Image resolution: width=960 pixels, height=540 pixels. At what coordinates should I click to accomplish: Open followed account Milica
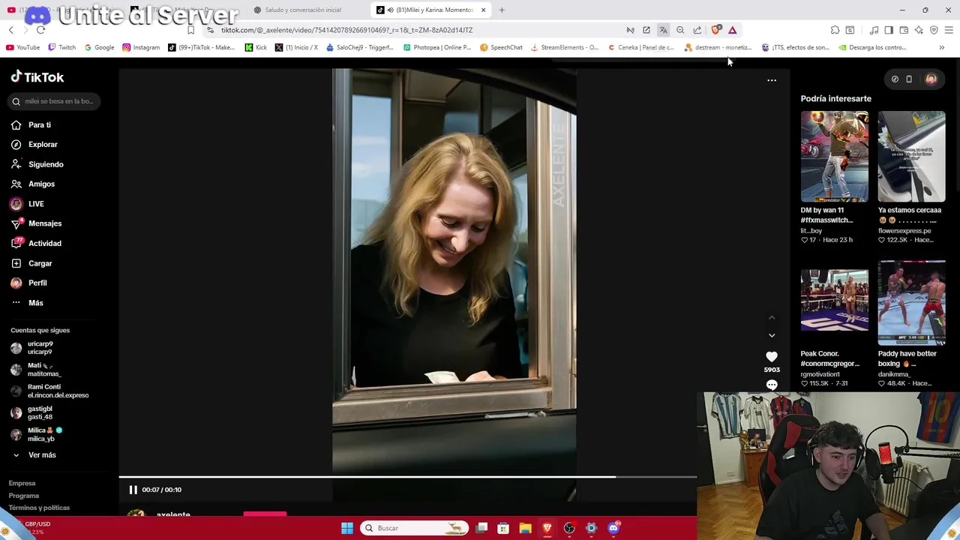click(x=37, y=434)
